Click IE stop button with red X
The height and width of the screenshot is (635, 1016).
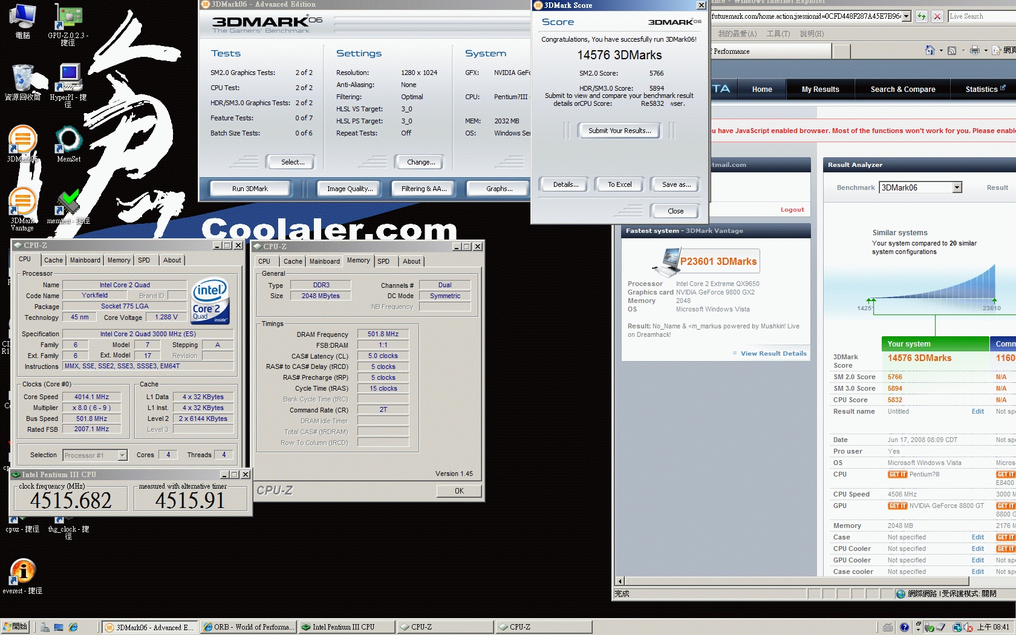(x=937, y=16)
